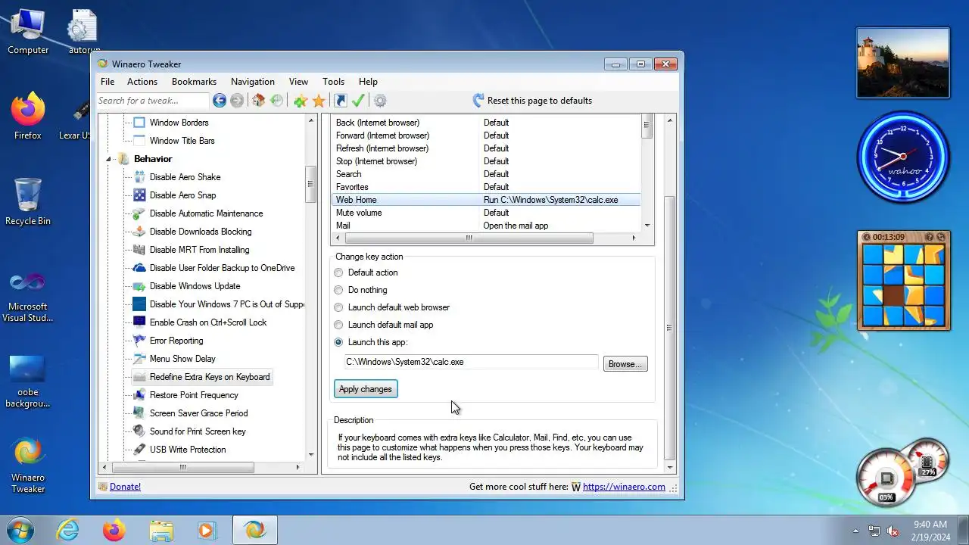Open Error Reporting tweak
The height and width of the screenshot is (545, 969).
(176, 341)
